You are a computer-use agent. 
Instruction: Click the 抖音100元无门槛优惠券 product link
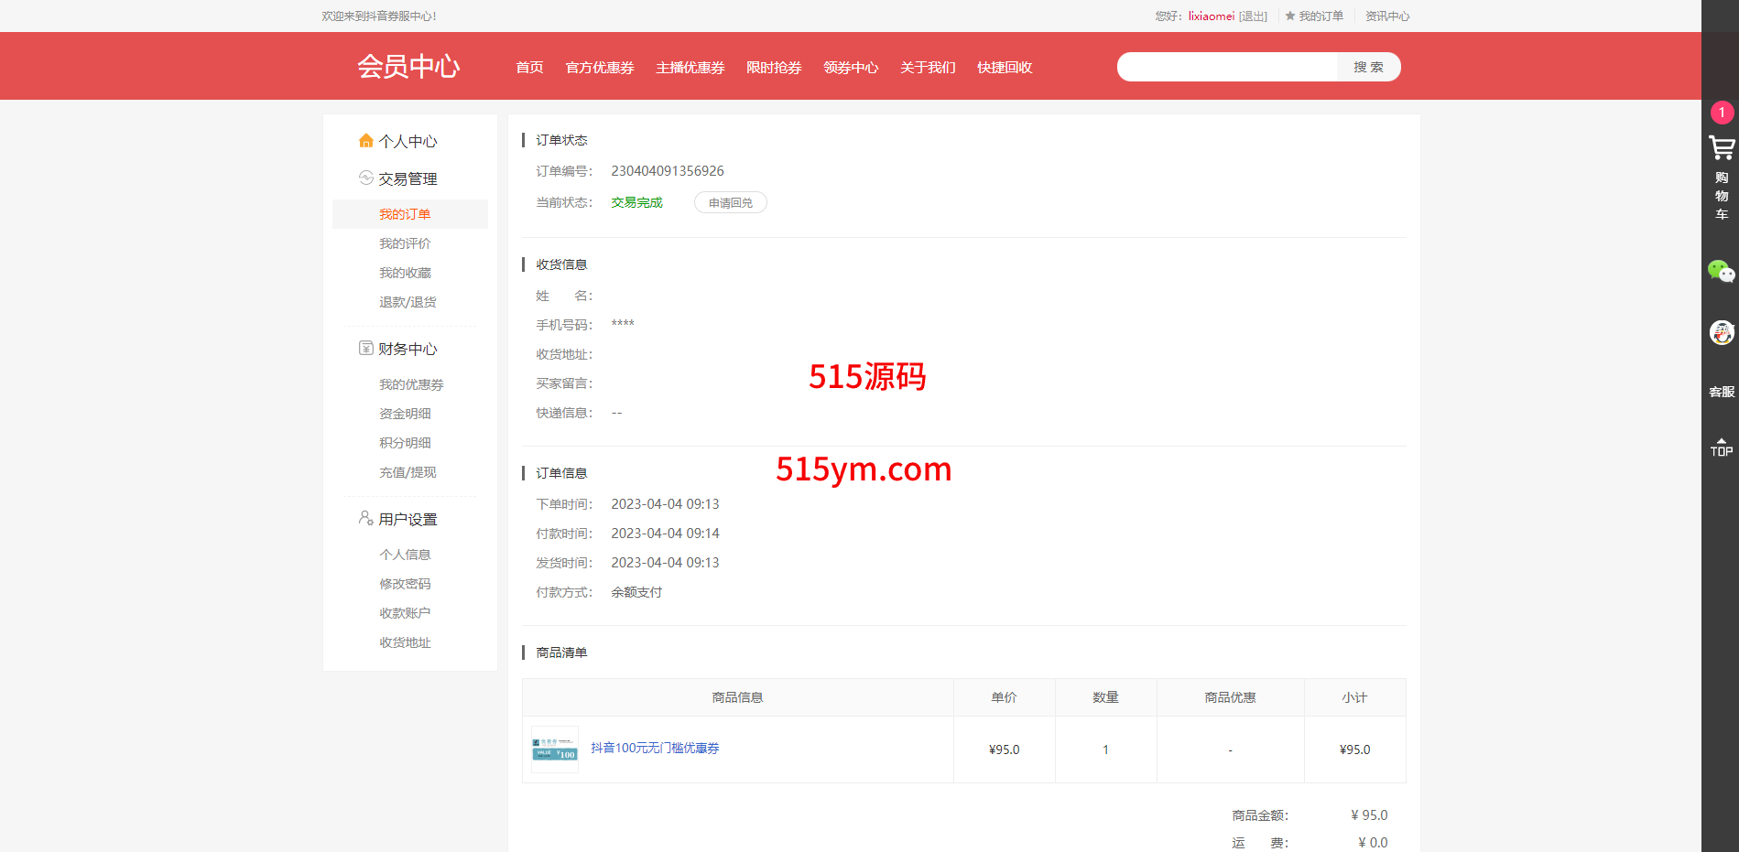point(655,749)
